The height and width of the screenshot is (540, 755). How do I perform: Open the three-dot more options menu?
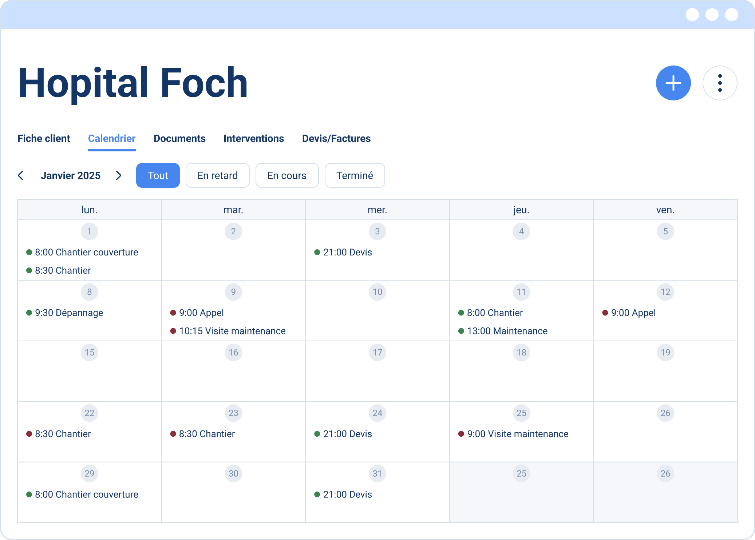[720, 83]
